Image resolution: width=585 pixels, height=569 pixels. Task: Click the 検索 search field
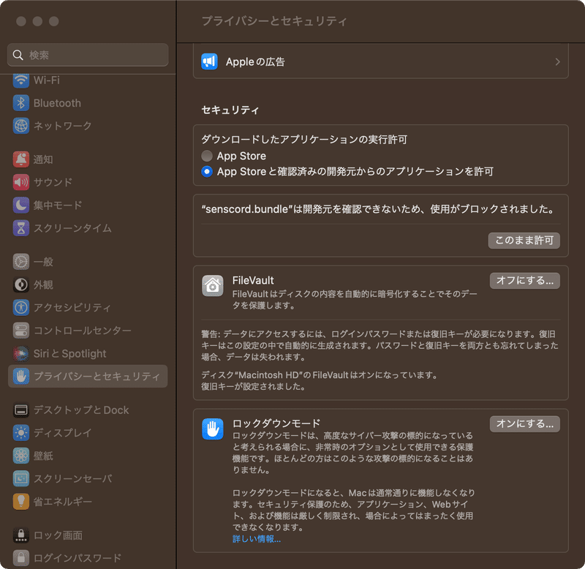(88, 55)
